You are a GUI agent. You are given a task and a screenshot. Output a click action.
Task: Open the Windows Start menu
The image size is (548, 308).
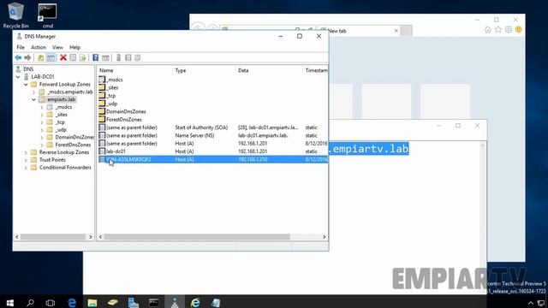[x=9, y=302]
